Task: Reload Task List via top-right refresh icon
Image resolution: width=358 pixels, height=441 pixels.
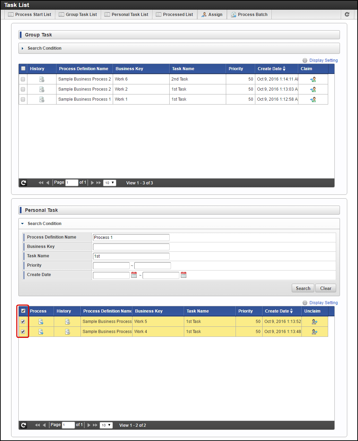Action: (x=347, y=14)
